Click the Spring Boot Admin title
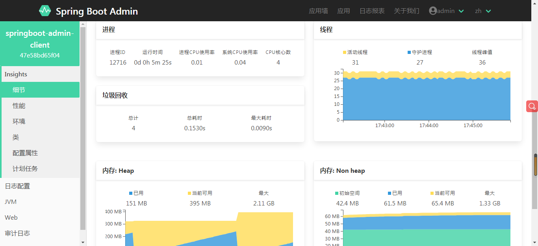Screen dimensions: 538x246 click(96, 11)
